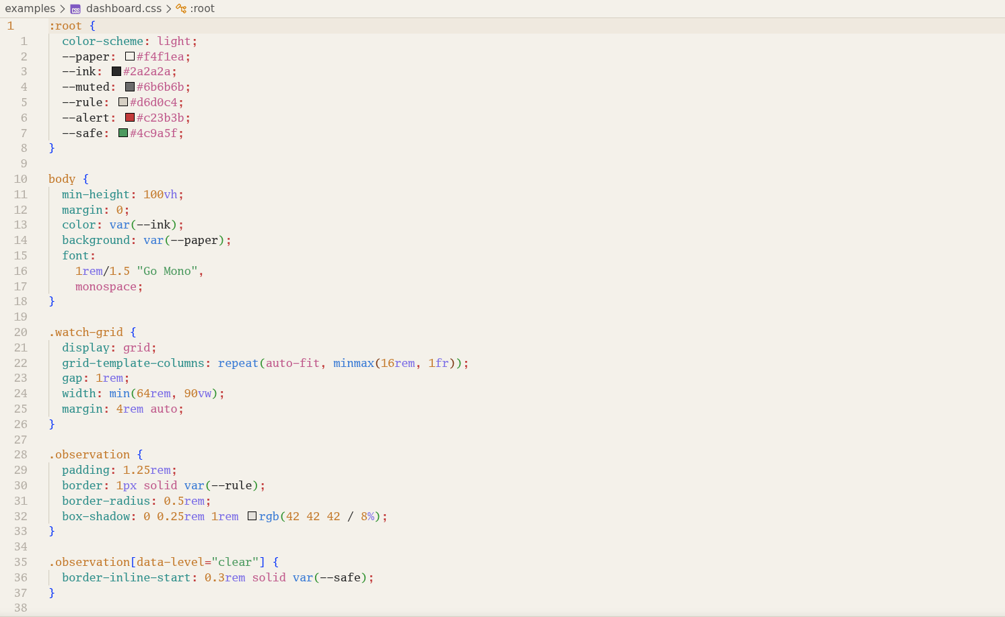Click 'var(--safe)' value on line 36

(330, 577)
